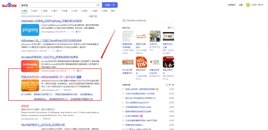Focus the search input containing 速卖通
268x130 pixels.
pos(58,5)
